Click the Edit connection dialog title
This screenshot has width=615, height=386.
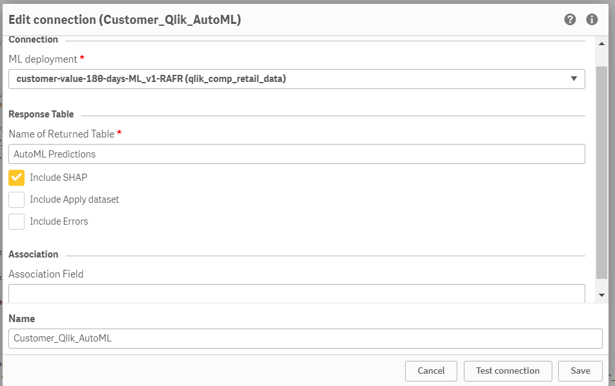click(125, 20)
